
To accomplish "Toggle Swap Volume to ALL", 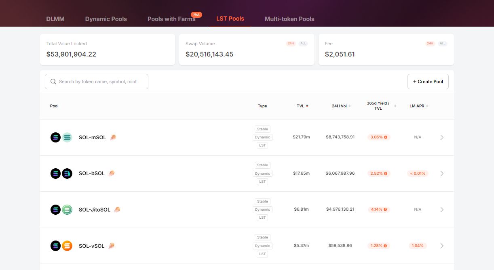I will click(303, 44).
